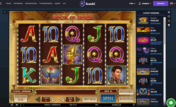Expand the language flag selector
The height and width of the screenshot is (107, 176).
(x=172, y=4)
